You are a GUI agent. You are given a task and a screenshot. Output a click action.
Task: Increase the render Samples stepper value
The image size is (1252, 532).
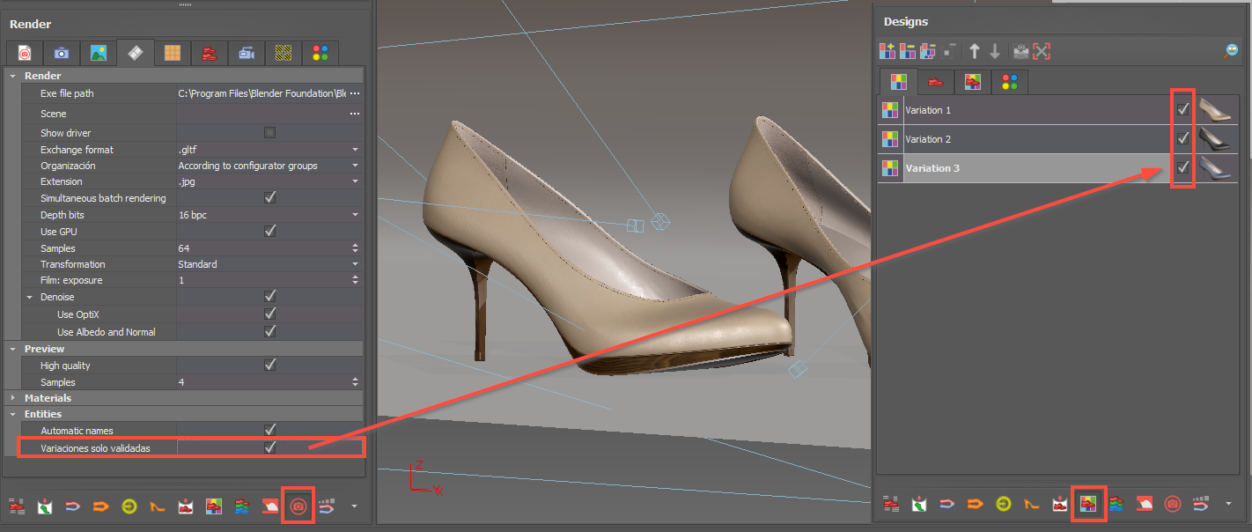point(355,246)
